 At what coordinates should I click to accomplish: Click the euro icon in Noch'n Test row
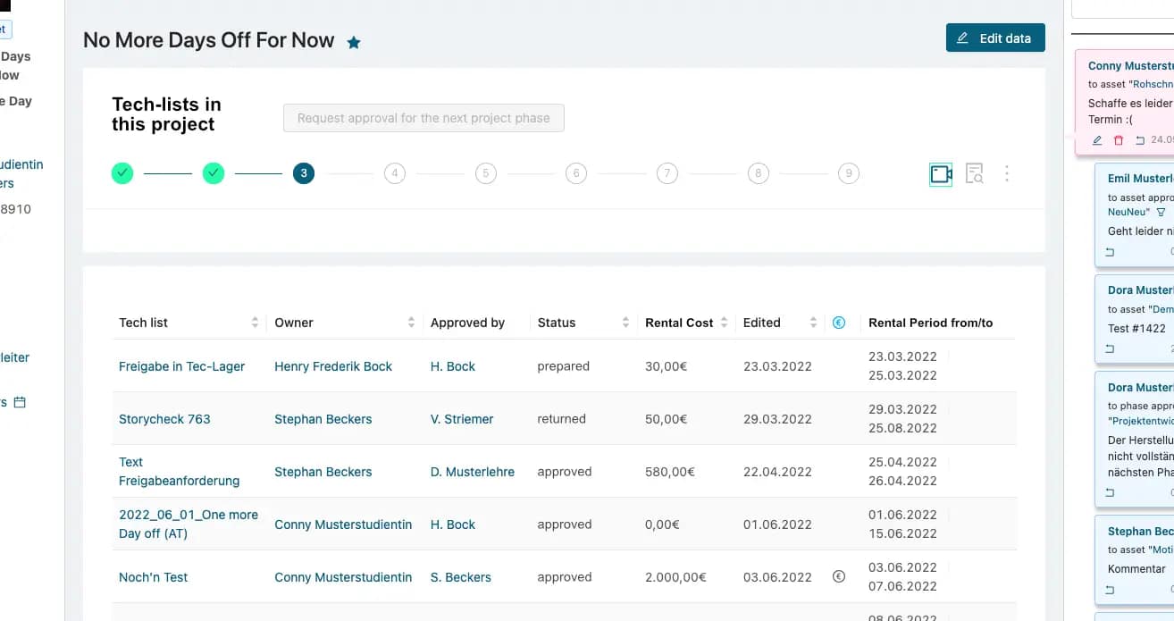pyautogui.click(x=838, y=577)
